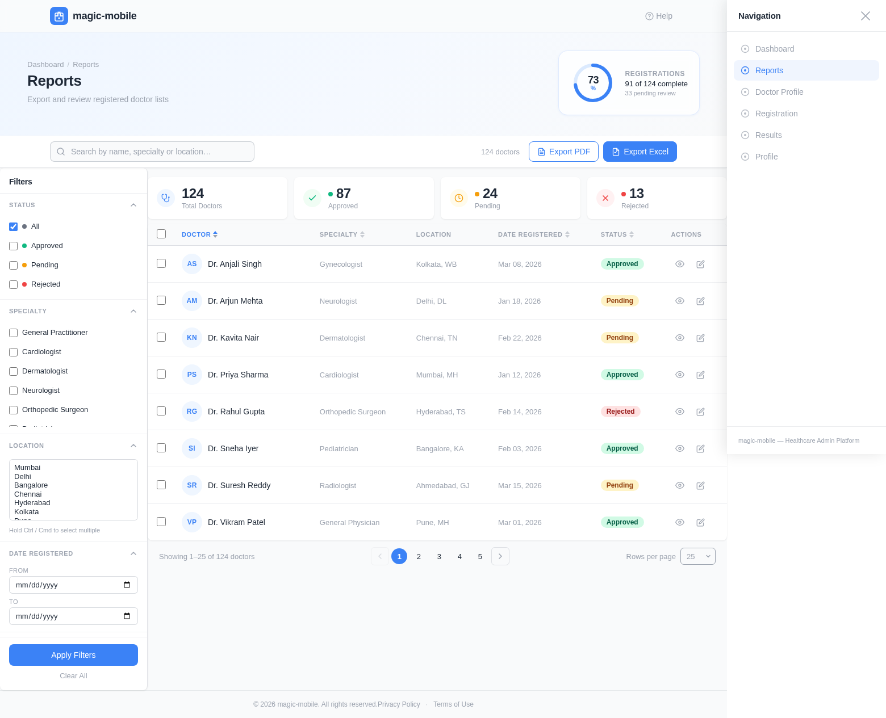This screenshot has width=886, height=718.
Task: Check the Cardiologist specialty checkbox
Action: click(13, 352)
